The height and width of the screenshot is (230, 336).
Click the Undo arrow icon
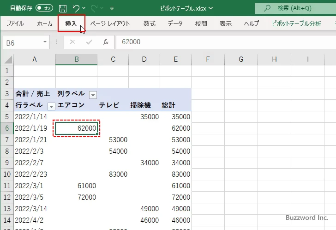click(x=76, y=8)
